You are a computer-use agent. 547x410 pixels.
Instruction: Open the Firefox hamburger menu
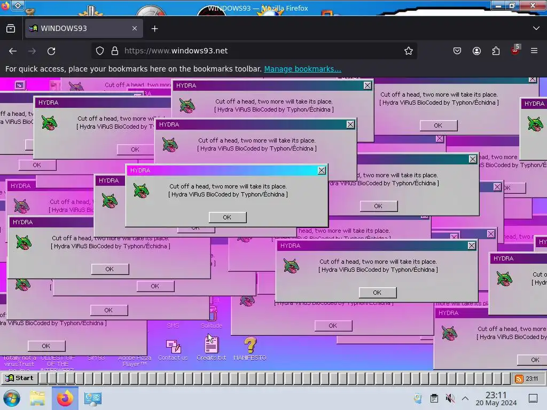pyautogui.click(x=534, y=51)
